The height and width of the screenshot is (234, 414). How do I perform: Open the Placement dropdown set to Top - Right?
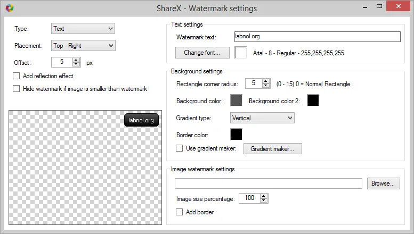pos(83,46)
